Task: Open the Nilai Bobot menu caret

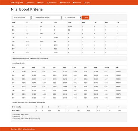Action: (57, 3)
